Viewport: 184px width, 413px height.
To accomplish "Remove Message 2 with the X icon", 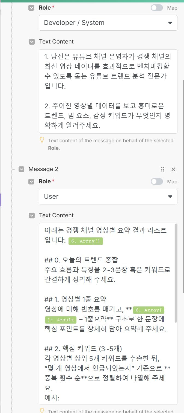I will (x=173, y=169).
